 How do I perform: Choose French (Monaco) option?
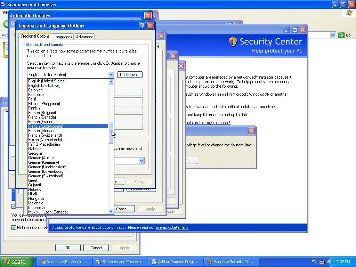(x=68, y=131)
